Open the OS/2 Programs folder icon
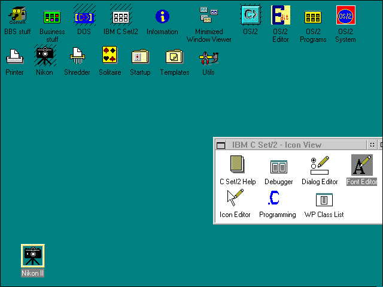The height and width of the screenshot is (287, 383). 313,17
